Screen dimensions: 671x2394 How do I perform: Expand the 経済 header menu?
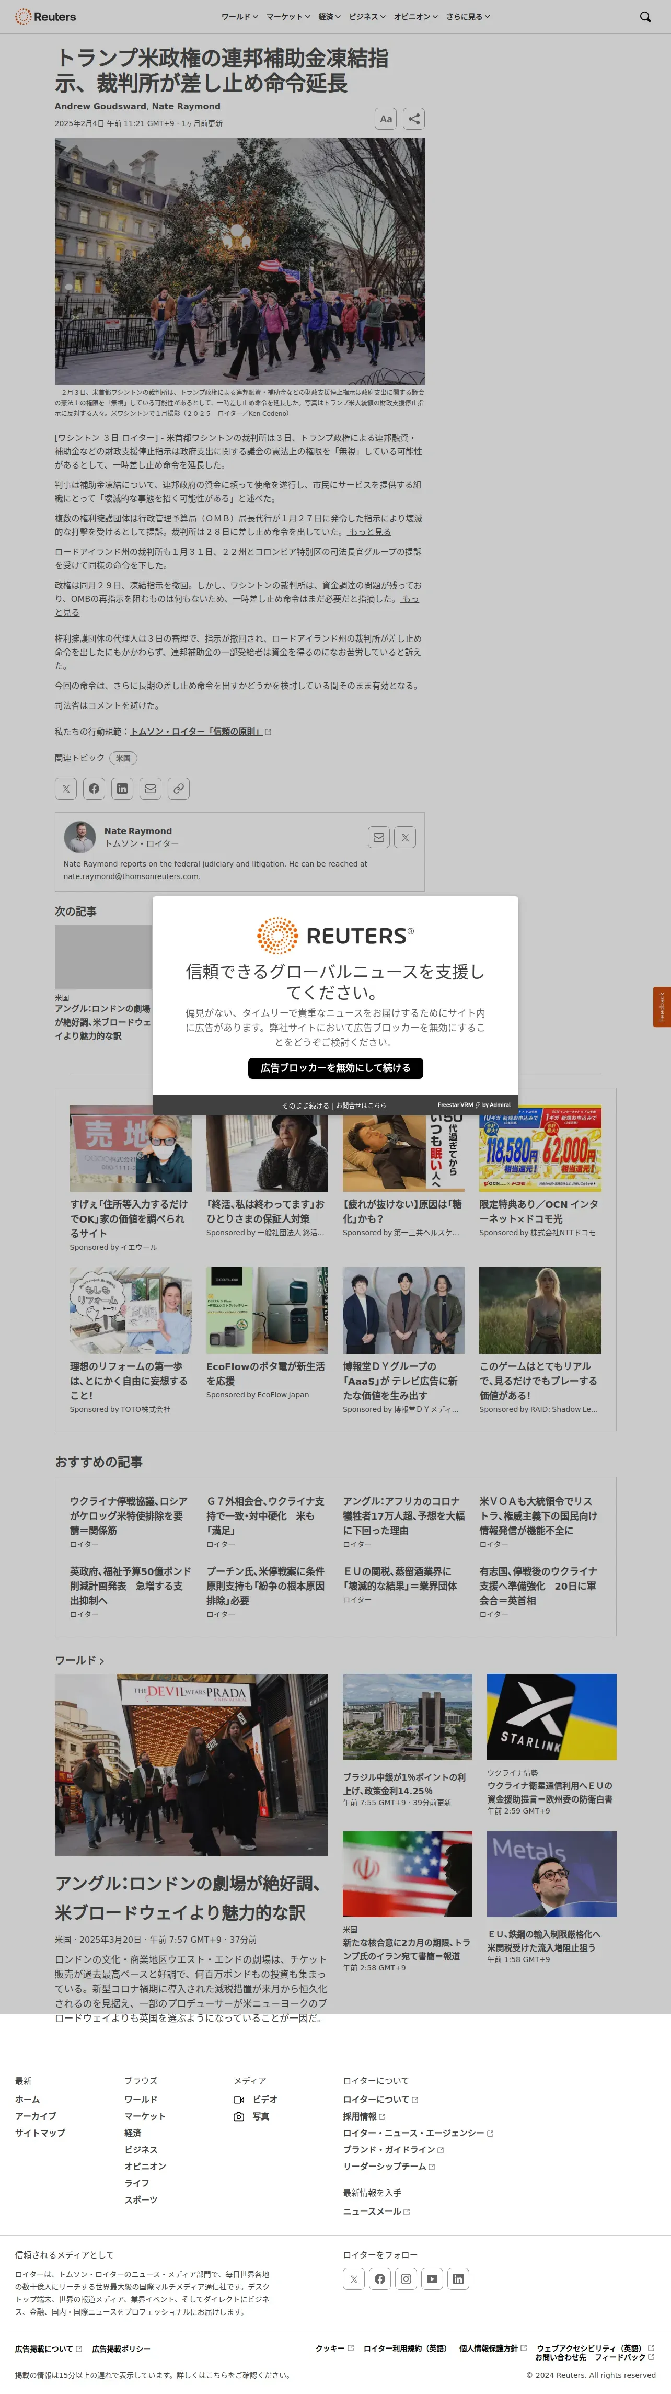tap(330, 17)
